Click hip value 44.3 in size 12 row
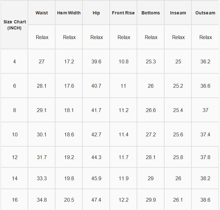The height and width of the screenshot is (210, 220). click(96, 157)
